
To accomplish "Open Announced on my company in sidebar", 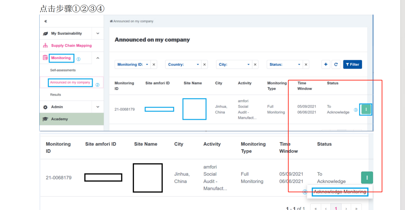I will (70, 83).
